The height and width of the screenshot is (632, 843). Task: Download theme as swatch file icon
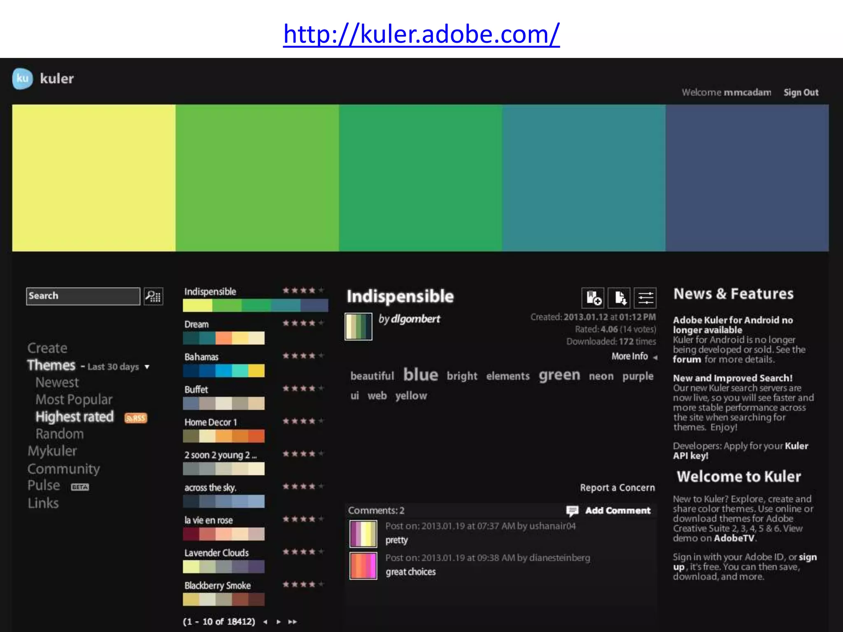(619, 297)
